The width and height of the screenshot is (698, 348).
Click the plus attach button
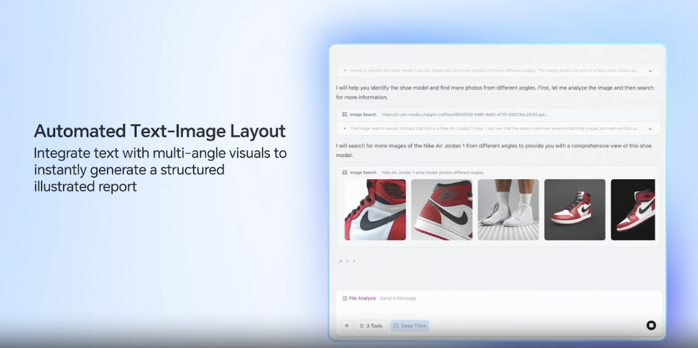click(346, 325)
